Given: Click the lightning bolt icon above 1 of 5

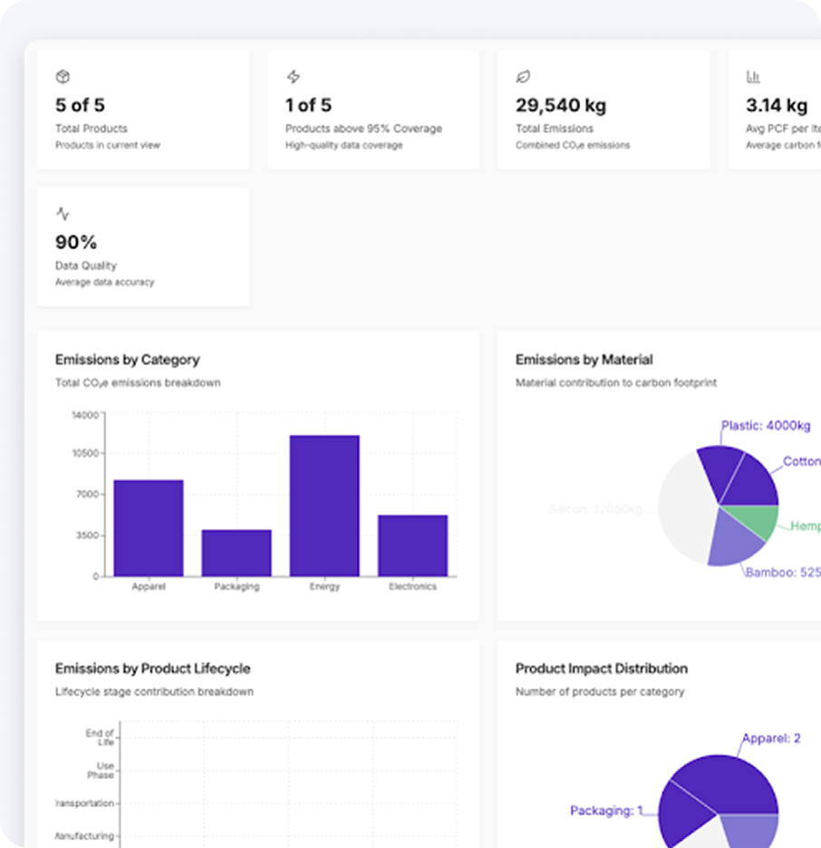Looking at the screenshot, I should tap(293, 77).
